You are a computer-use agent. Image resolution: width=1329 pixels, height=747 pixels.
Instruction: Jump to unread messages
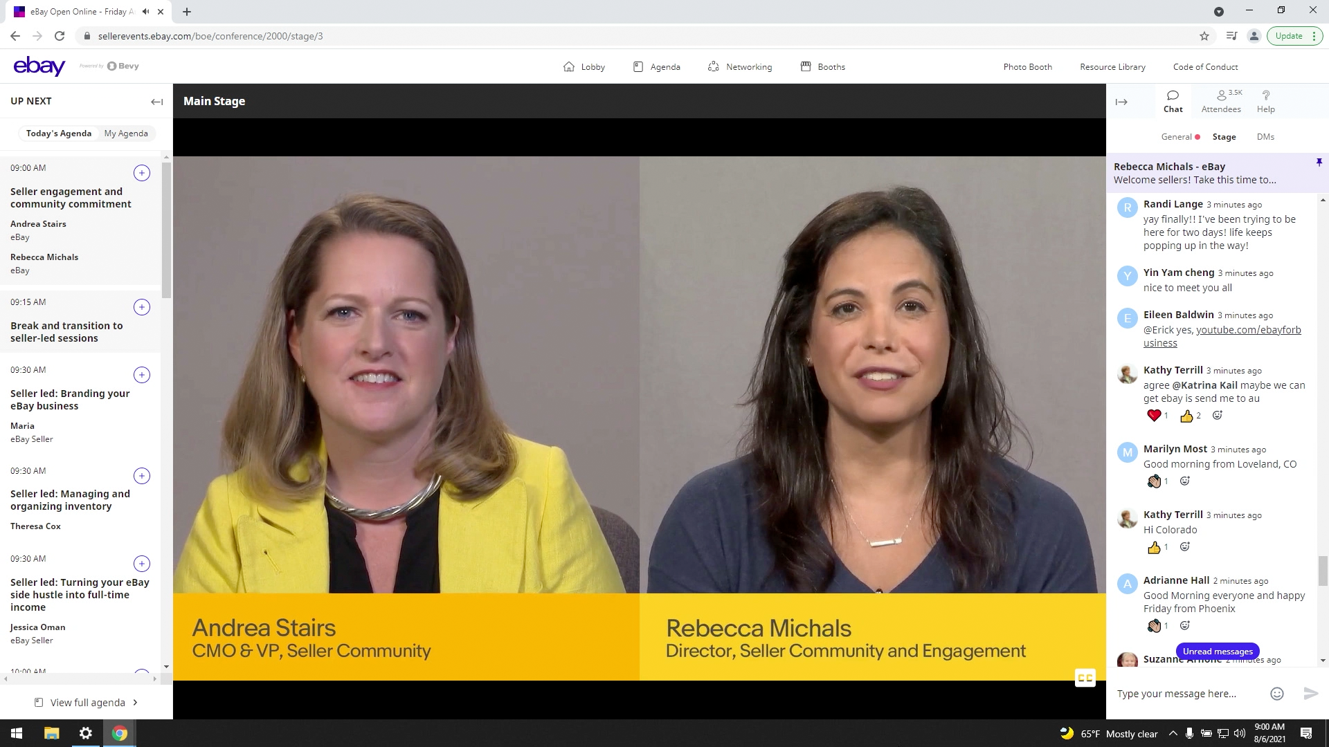1218,652
